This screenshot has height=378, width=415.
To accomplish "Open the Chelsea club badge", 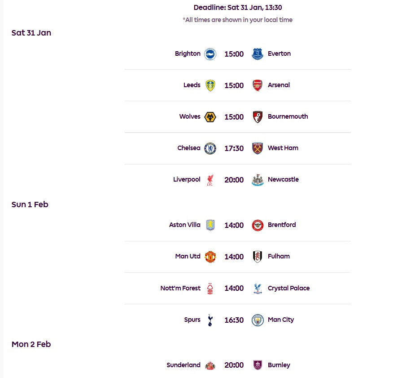I will (210, 148).
